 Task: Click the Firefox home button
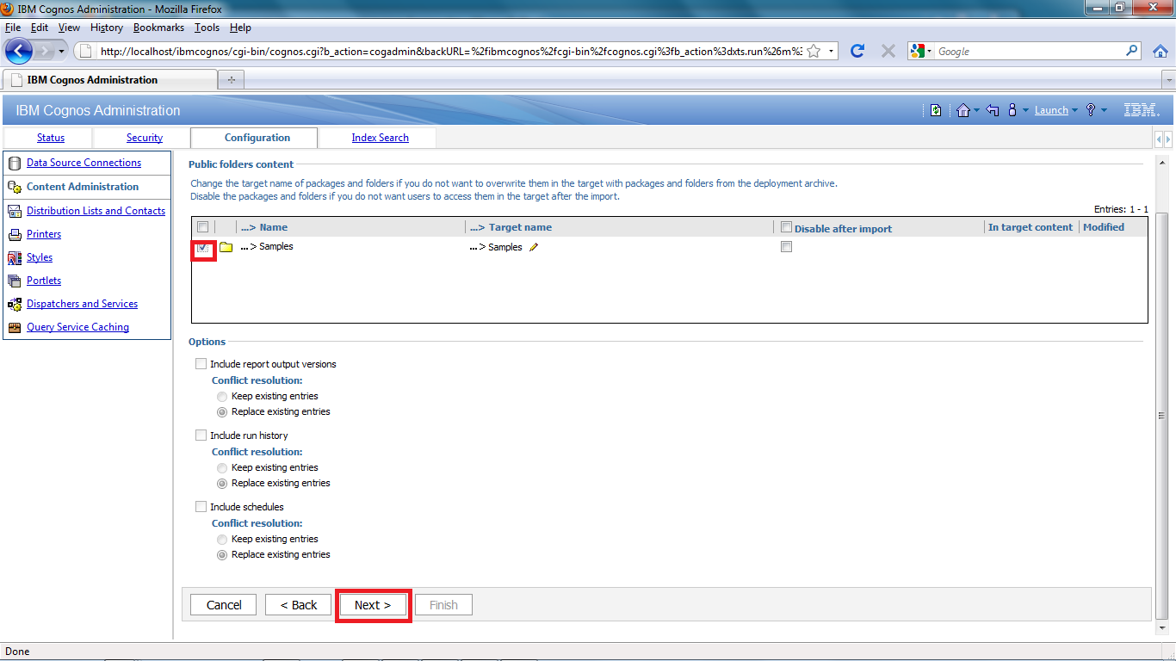tap(1161, 51)
